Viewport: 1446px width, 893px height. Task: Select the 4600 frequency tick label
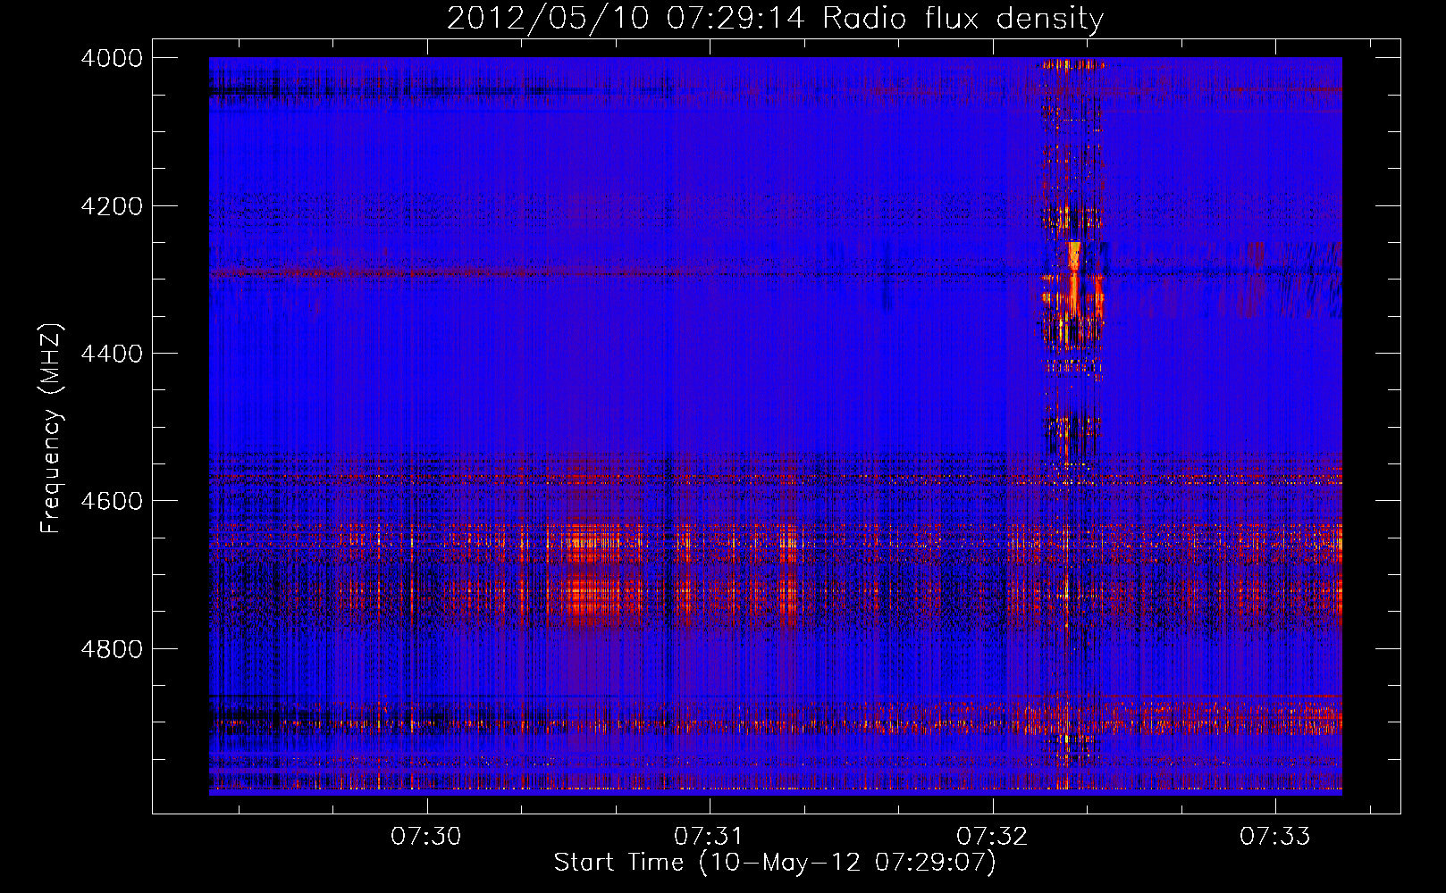tap(112, 501)
